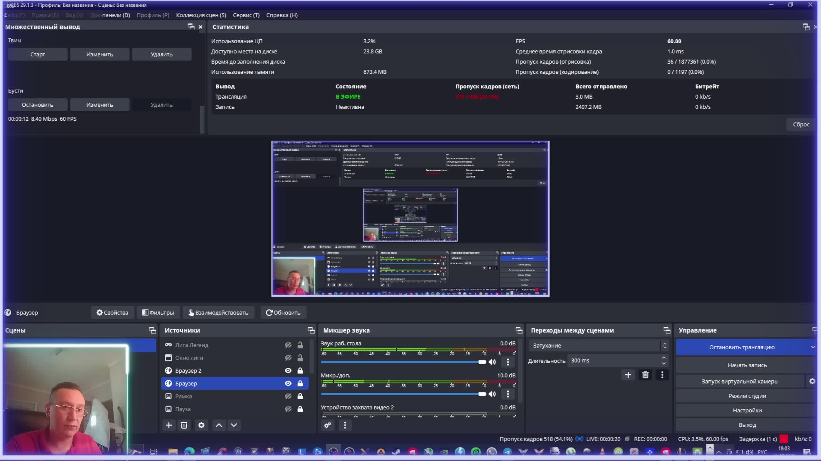Screen dimensions: 821x461
Task: Show the Рамка source
Action: 288,396
